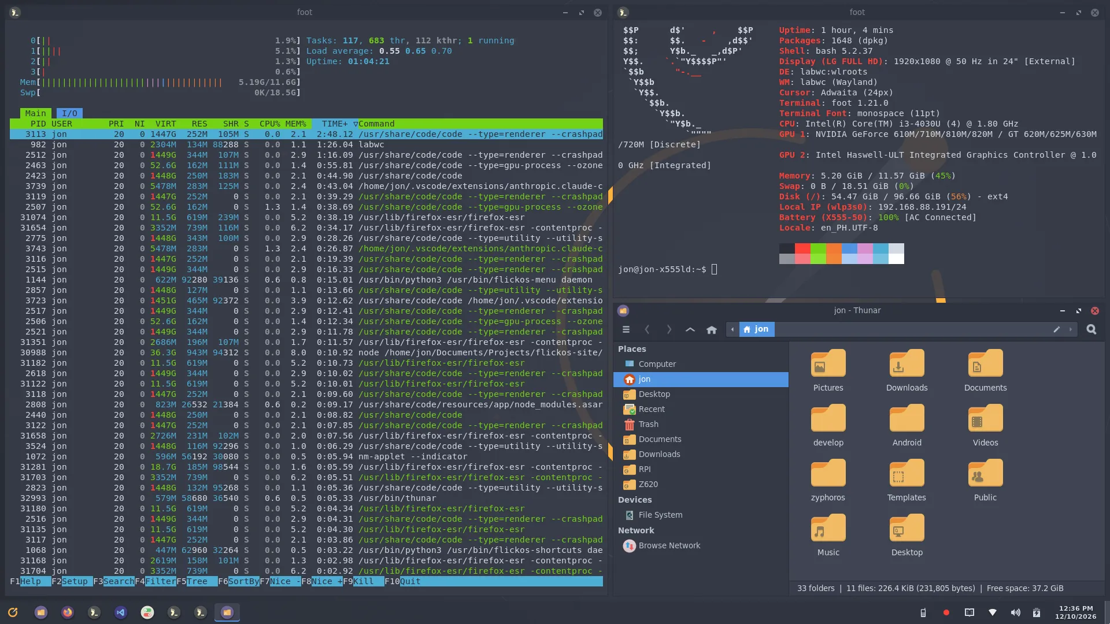Click the red swatch in fastfetch palette
The height and width of the screenshot is (624, 1110).
[802, 248]
